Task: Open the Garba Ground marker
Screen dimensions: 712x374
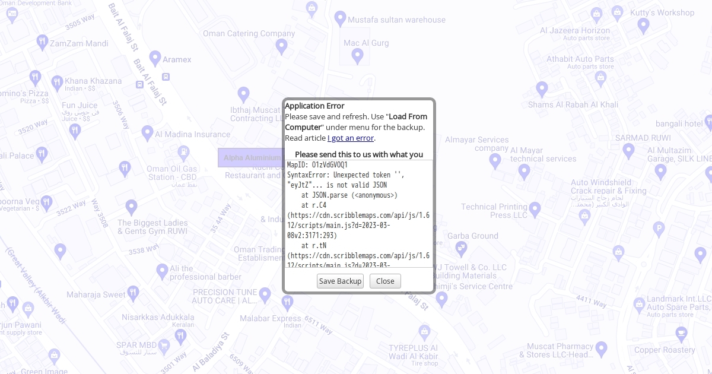Action: tap(461, 248)
